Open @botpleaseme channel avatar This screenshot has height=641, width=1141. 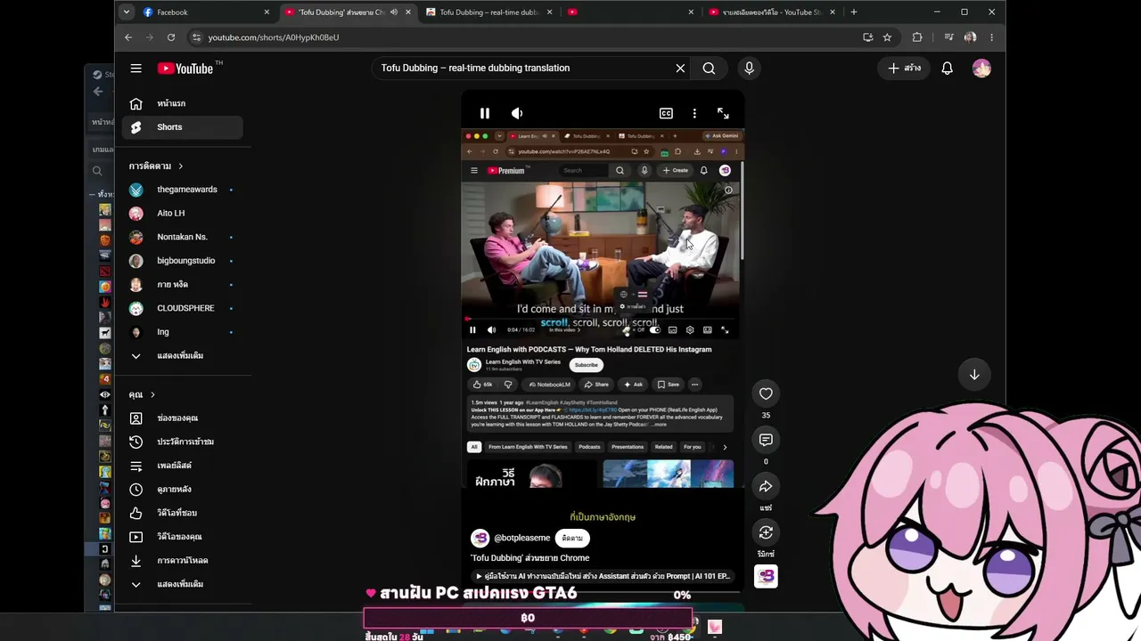click(x=480, y=538)
